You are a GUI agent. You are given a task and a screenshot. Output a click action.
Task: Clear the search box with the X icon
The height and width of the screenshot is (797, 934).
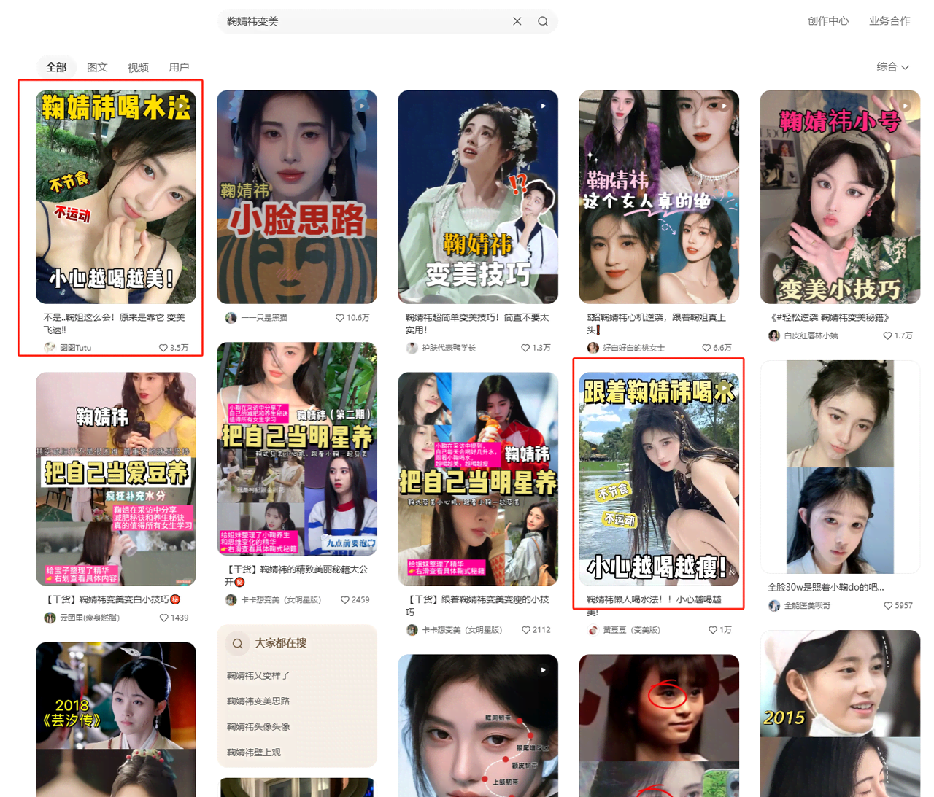(517, 21)
